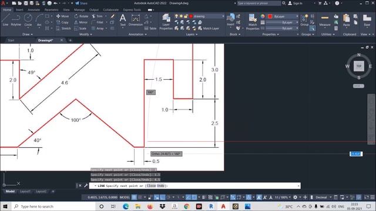Click the red layer color swatch
Viewport: 376px width, 211px height.
coord(191,16)
